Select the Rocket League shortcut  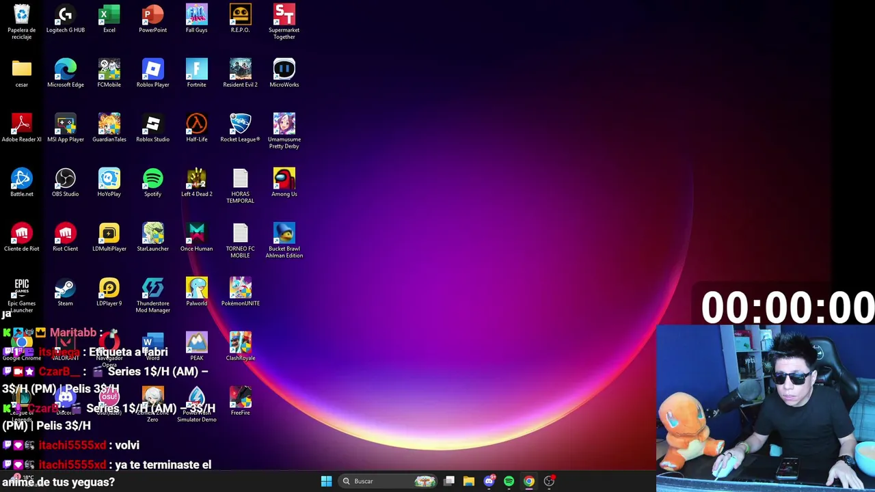coord(241,128)
